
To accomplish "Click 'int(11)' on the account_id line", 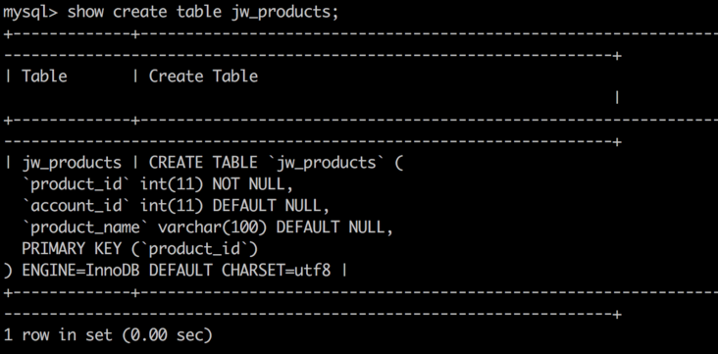I will tap(172, 206).
